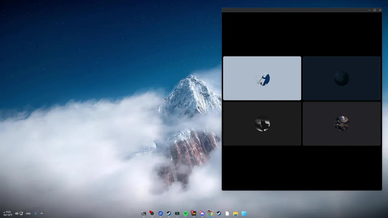Screen dimensions: 388x218
Task: Open the Steam icon right of Chrome
Action: click(x=219, y=213)
